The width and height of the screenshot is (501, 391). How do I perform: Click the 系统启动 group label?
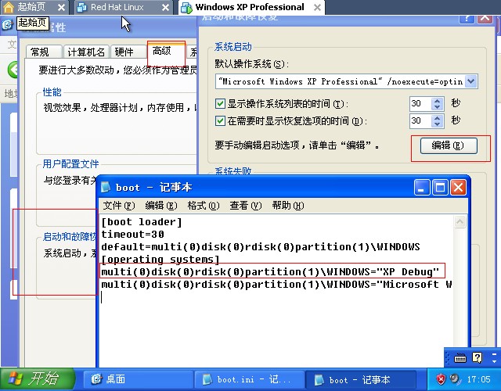pyautogui.click(x=233, y=47)
